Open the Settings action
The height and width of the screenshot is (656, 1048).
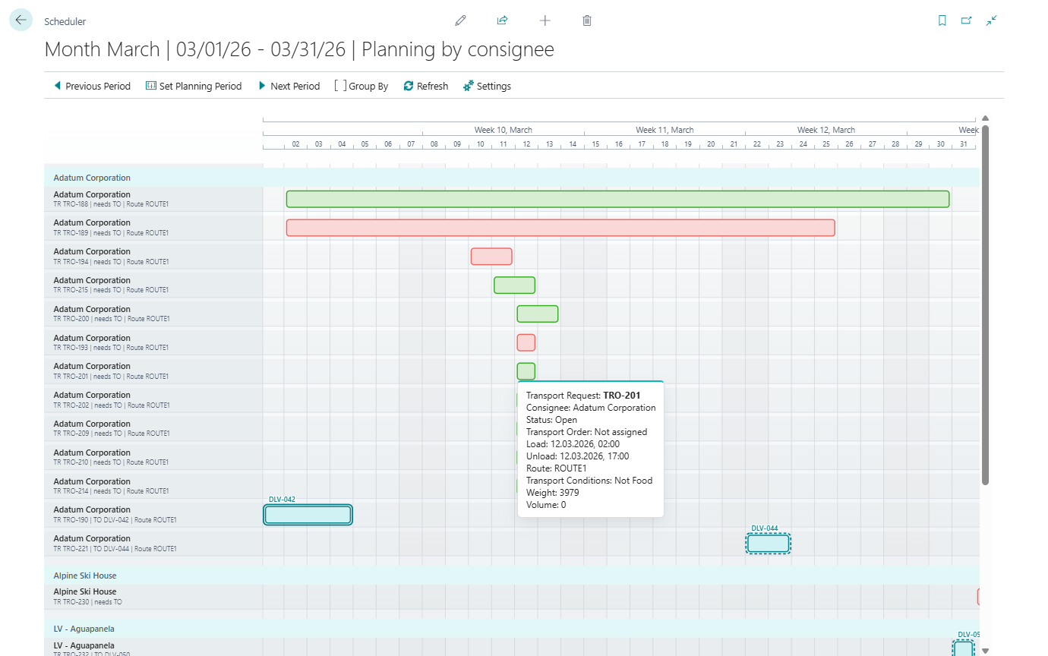(x=487, y=86)
